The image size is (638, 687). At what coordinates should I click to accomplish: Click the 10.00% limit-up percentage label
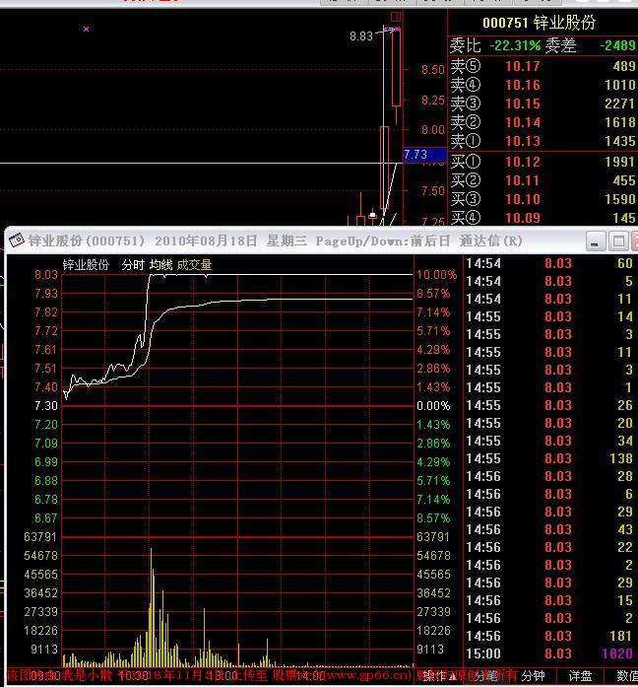pyautogui.click(x=434, y=275)
